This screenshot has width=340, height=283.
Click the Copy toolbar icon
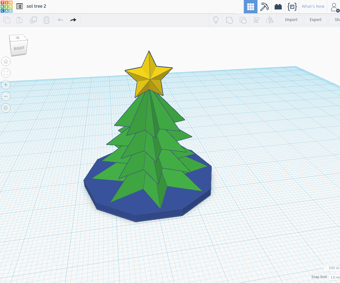coord(7,20)
